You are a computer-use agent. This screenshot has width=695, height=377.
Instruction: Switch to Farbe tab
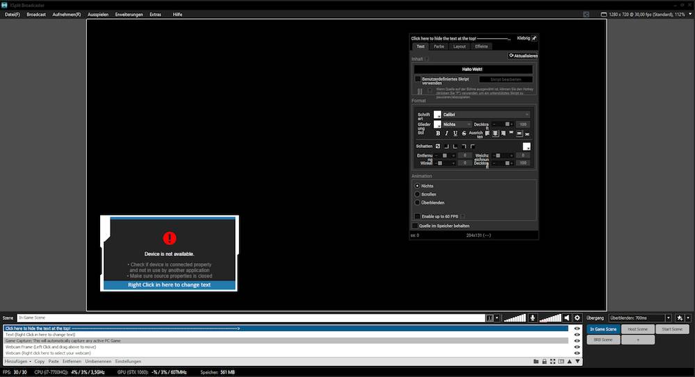click(x=439, y=47)
